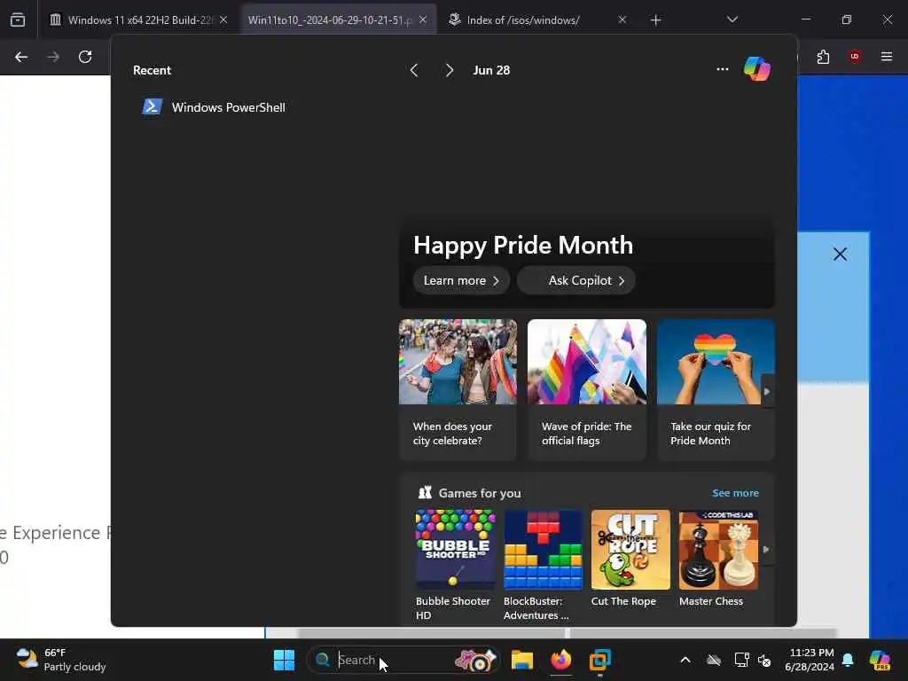Go to previous day arrow beside Jun 28

tap(414, 70)
